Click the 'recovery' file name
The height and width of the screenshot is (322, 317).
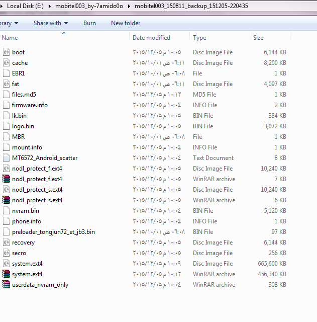[23, 243]
